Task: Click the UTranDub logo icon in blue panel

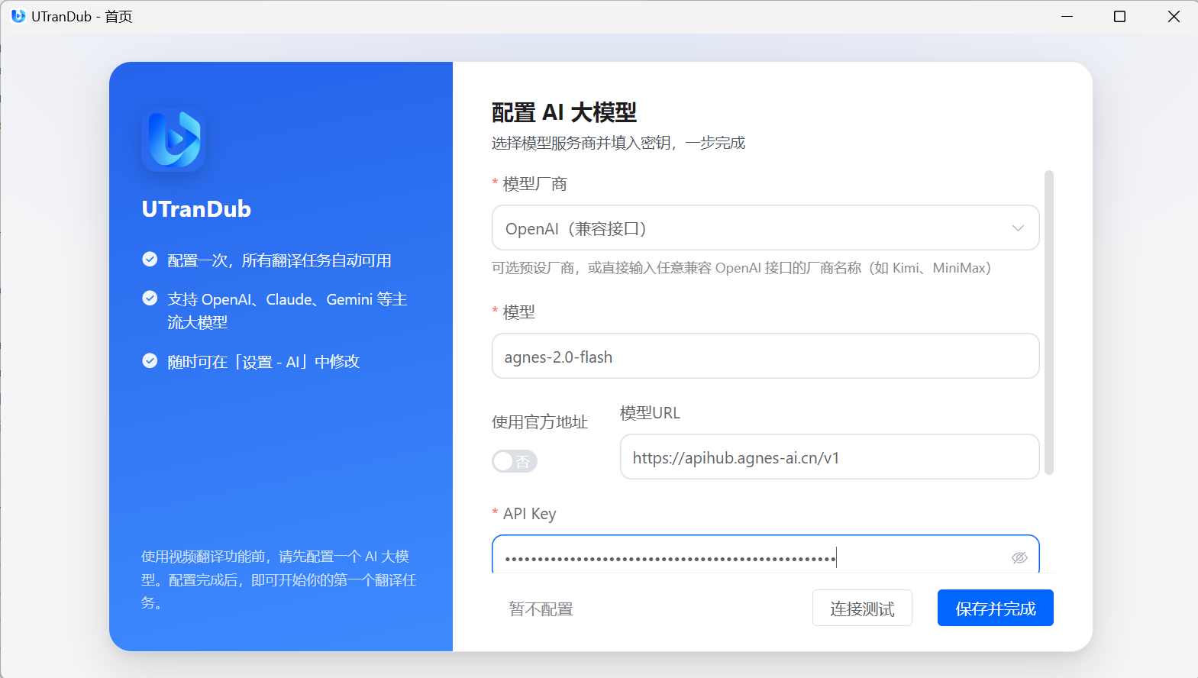Action: point(173,140)
